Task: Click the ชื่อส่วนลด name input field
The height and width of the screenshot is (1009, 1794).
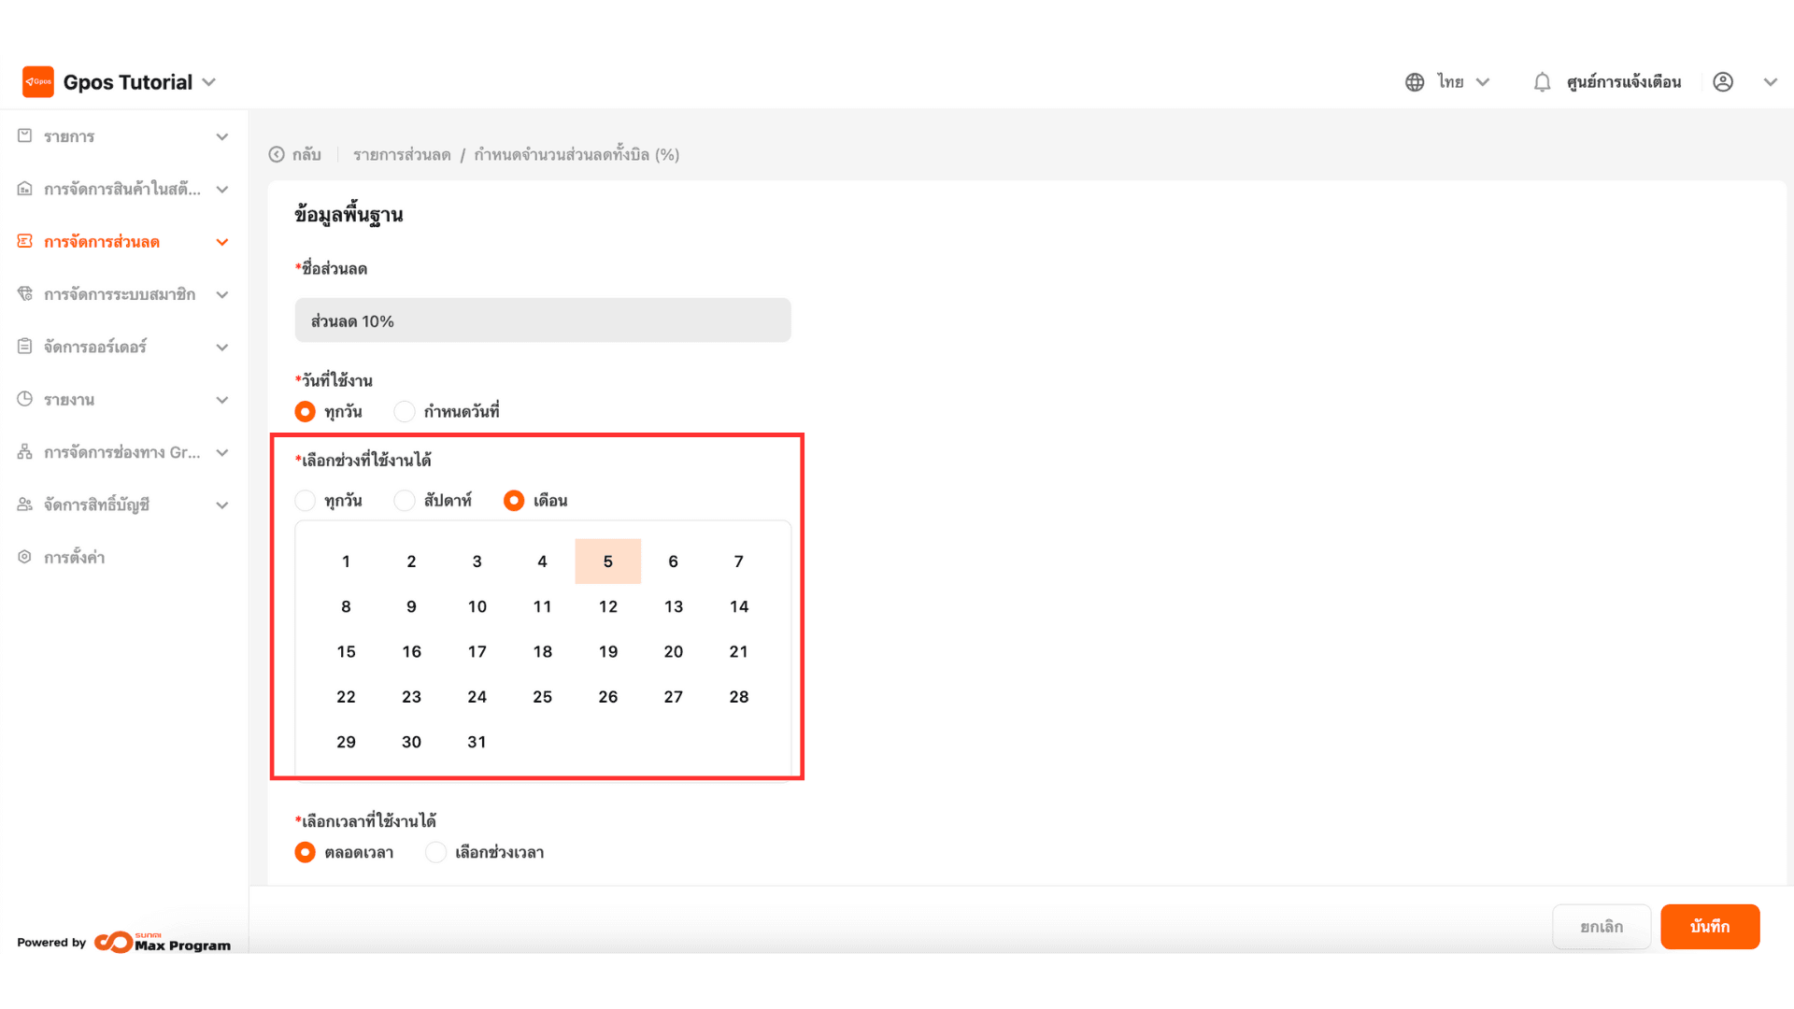Action: (x=542, y=320)
